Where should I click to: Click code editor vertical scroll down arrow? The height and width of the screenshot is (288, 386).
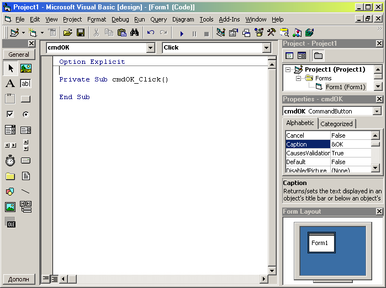coord(272,271)
